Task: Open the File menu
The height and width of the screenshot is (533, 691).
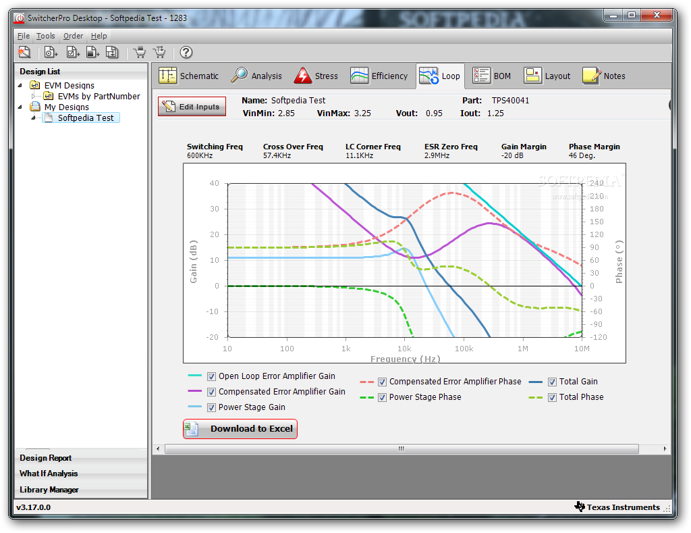Action: (x=24, y=36)
